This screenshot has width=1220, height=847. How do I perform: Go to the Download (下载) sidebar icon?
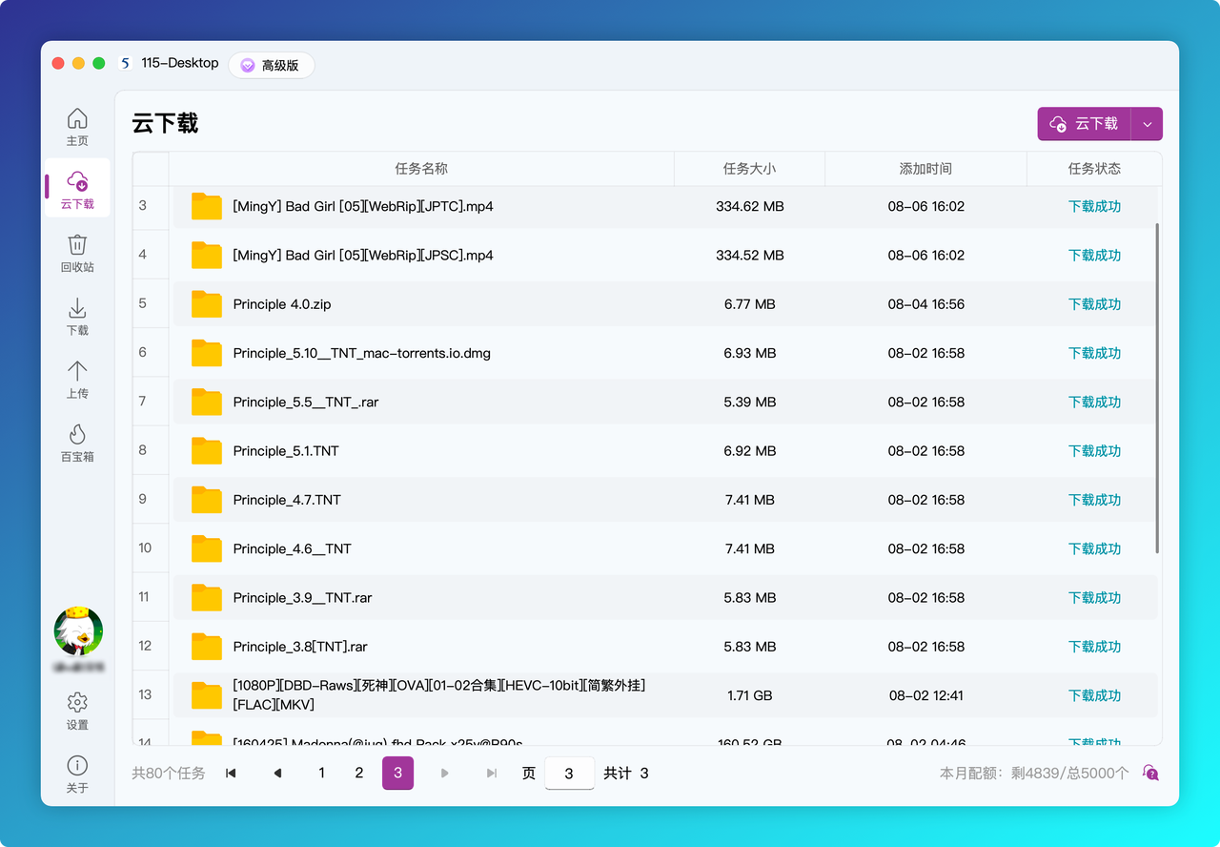(x=77, y=310)
